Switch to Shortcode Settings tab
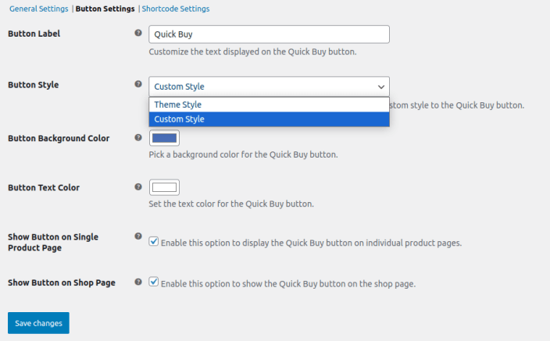 pyautogui.click(x=176, y=9)
